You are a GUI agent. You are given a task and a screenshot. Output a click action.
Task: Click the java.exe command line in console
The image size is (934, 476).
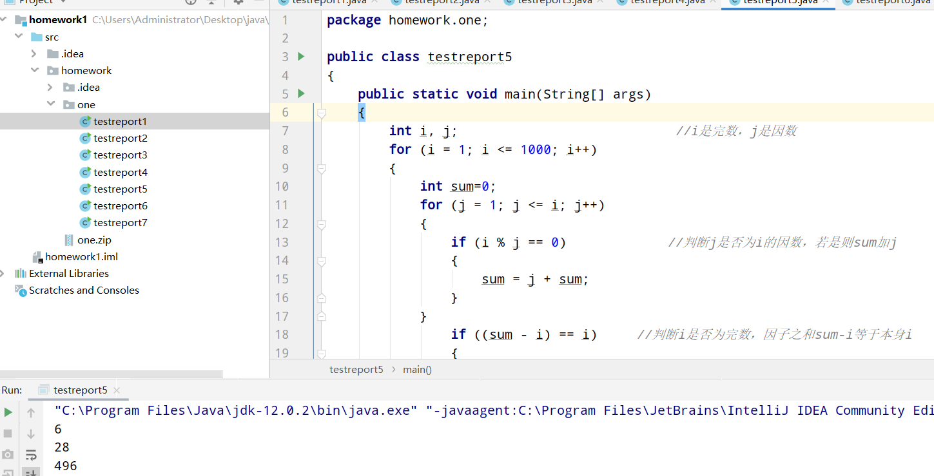coord(494,410)
